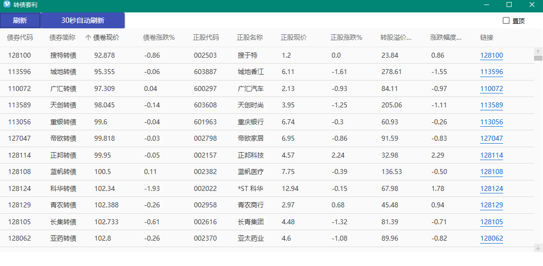Click the scrollbar up arrow
Viewport: 543px width, 266px height.
pos(538,52)
